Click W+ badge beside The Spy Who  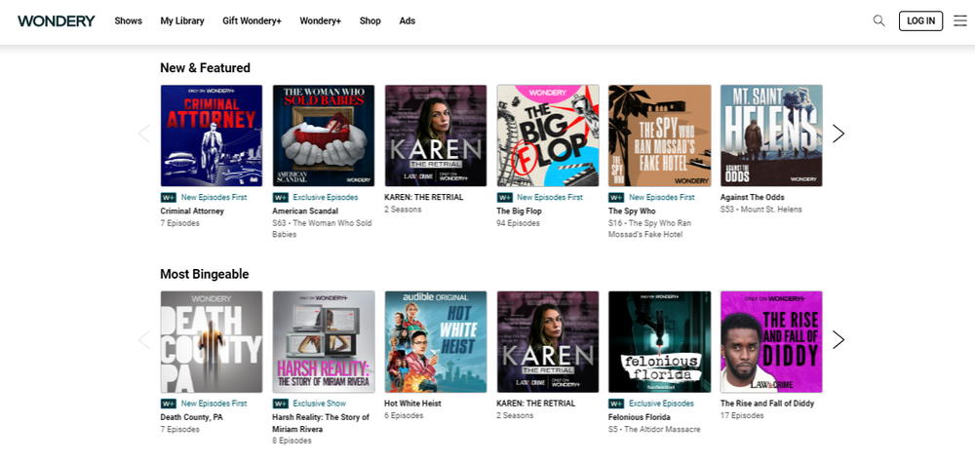(616, 198)
